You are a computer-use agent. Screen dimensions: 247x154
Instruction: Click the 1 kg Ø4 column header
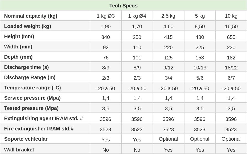click(x=137, y=16)
